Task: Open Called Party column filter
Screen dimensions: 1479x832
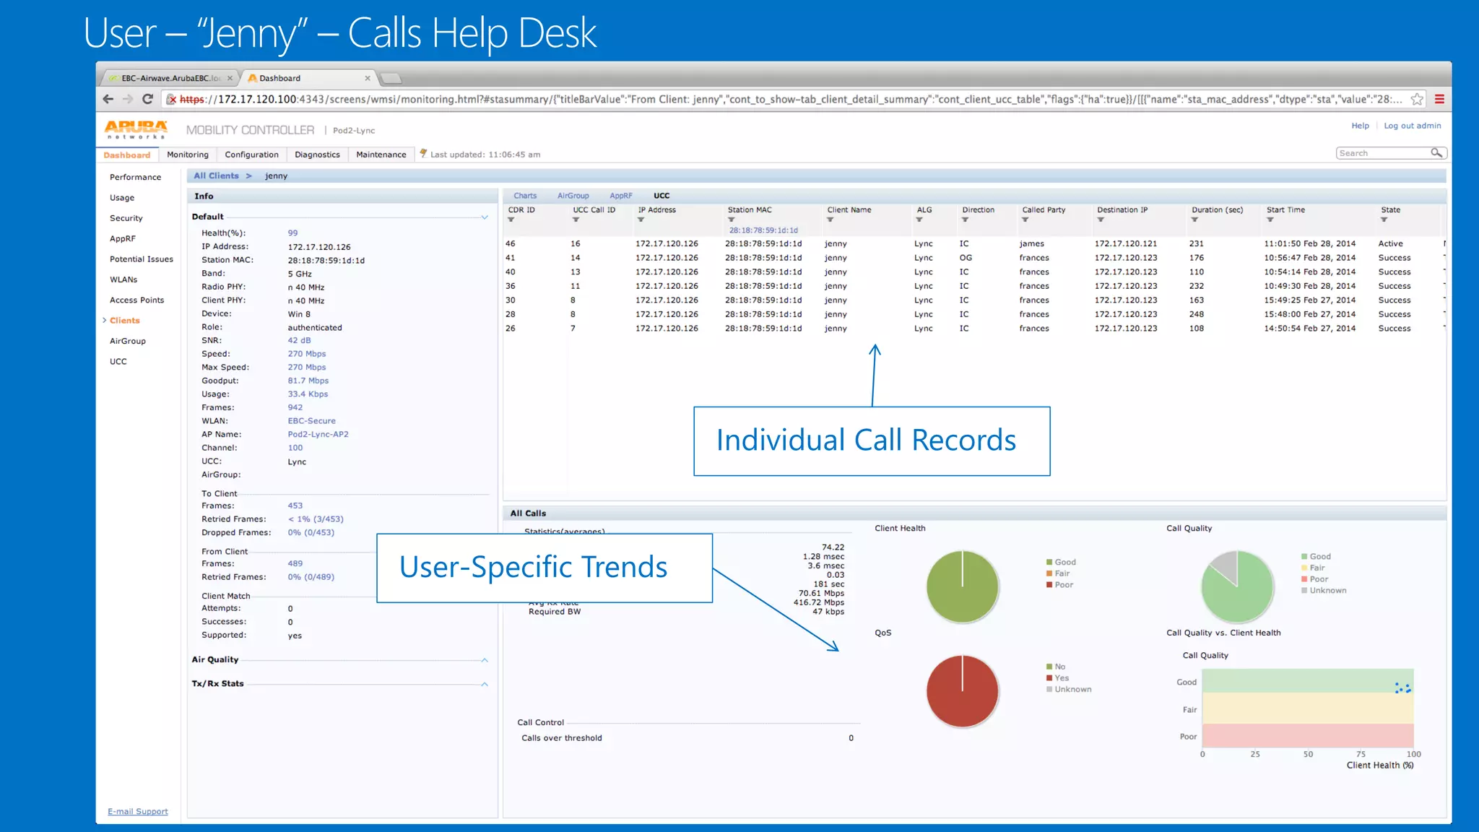Action: pyautogui.click(x=1025, y=220)
